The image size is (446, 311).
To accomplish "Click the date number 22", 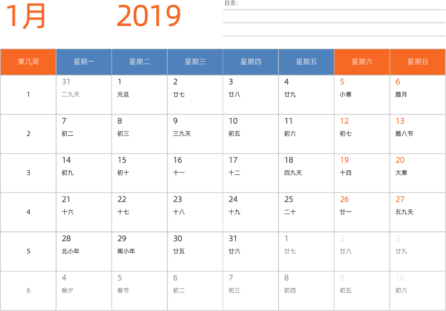I will coord(122,199).
